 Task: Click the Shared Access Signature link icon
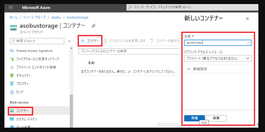click(12, 51)
